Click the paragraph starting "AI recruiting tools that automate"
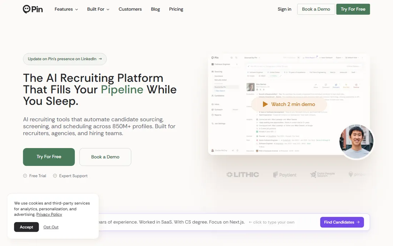Image resolution: width=393 pixels, height=246 pixels. (99, 126)
